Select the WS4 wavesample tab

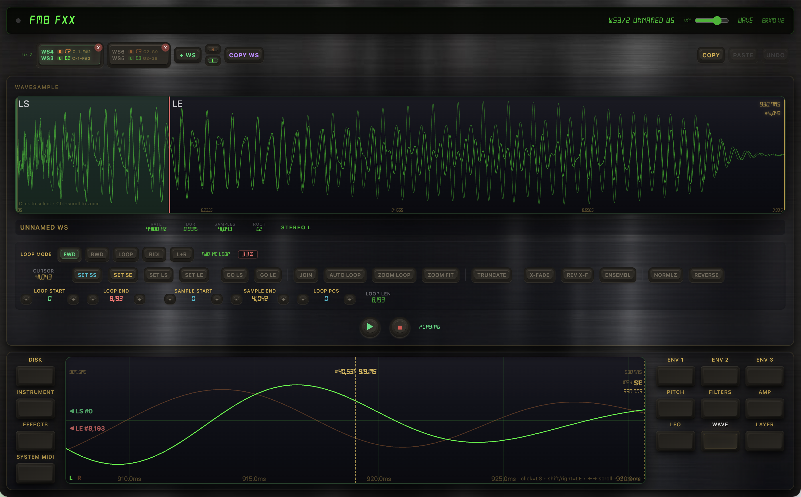click(x=48, y=52)
